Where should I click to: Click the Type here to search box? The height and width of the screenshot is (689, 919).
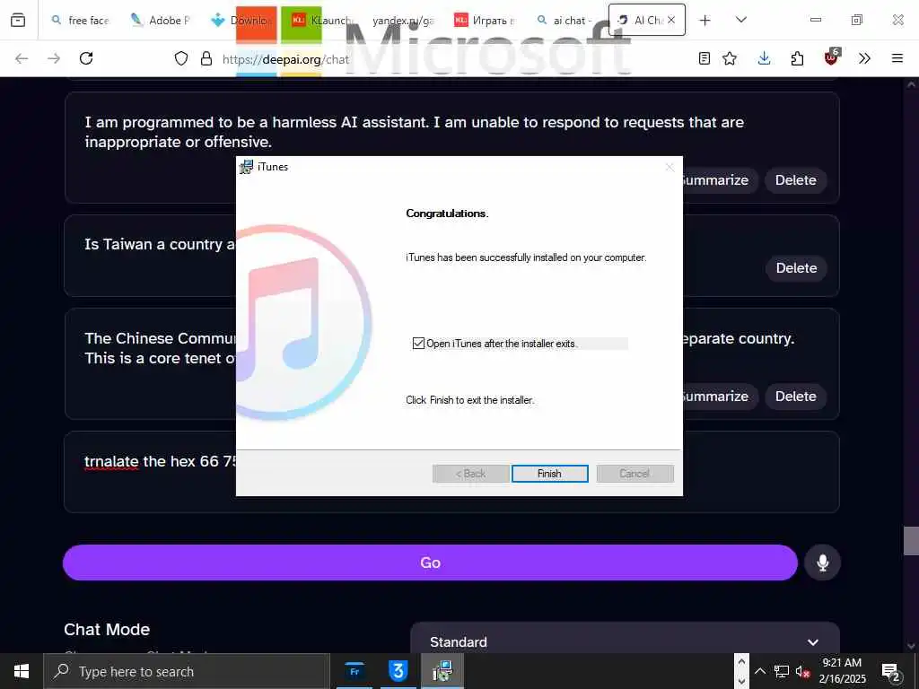187,671
